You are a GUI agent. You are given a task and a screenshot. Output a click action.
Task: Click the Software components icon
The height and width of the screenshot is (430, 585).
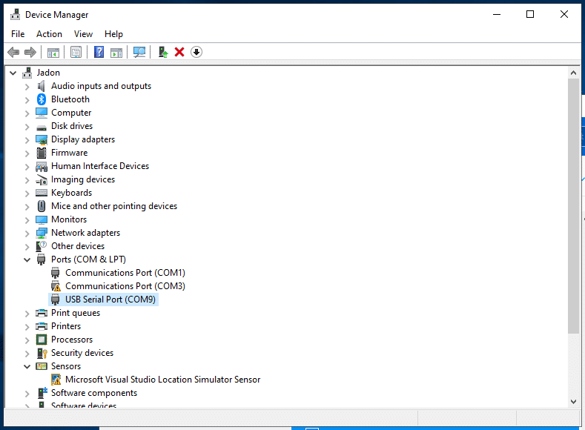pyautogui.click(x=42, y=393)
